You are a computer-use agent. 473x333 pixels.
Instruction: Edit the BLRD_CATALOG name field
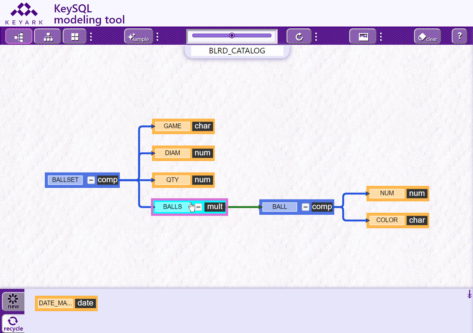coord(237,51)
